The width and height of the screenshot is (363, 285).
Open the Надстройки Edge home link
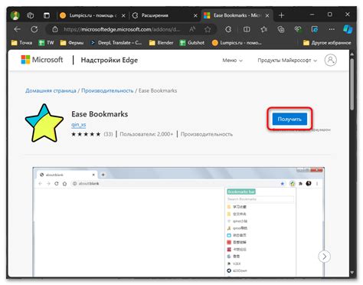(110, 61)
